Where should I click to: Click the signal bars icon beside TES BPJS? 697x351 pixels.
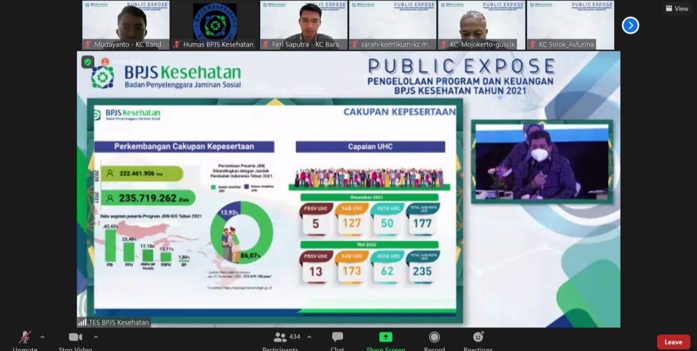(83, 322)
